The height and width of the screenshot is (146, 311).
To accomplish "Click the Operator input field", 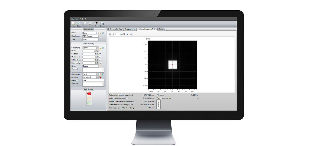I will coord(93,80).
